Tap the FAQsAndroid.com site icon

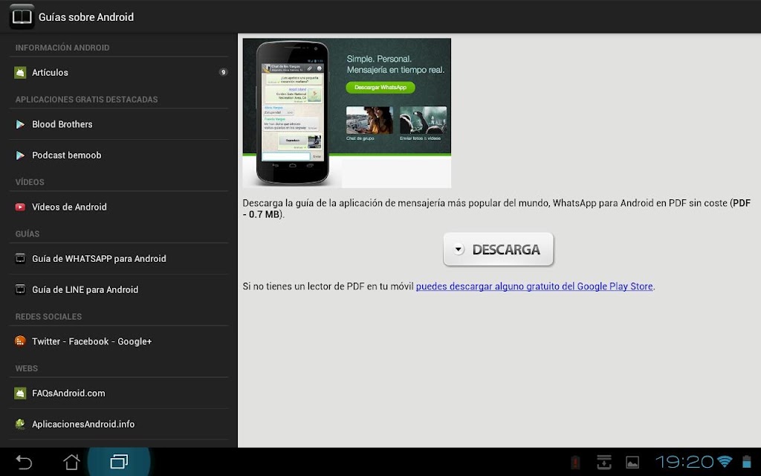point(20,393)
